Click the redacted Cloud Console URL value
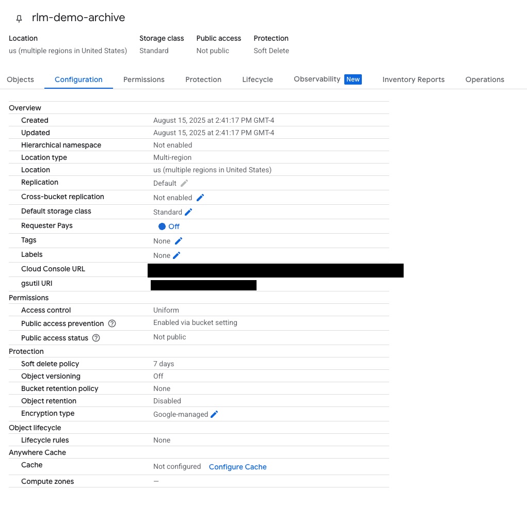The image size is (527, 505). 275,270
